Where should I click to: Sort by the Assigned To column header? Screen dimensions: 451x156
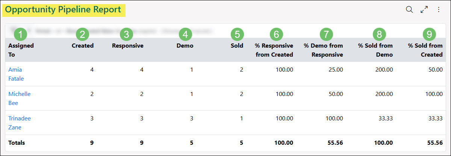[x=21, y=50]
